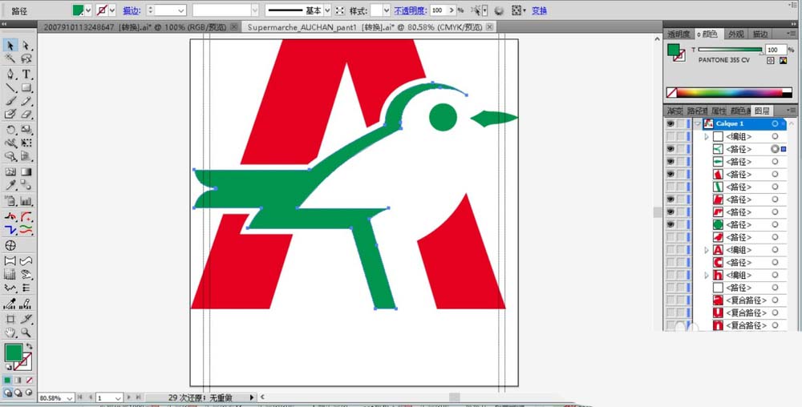Open the stroke weight dropdown

click(x=181, y=10)
